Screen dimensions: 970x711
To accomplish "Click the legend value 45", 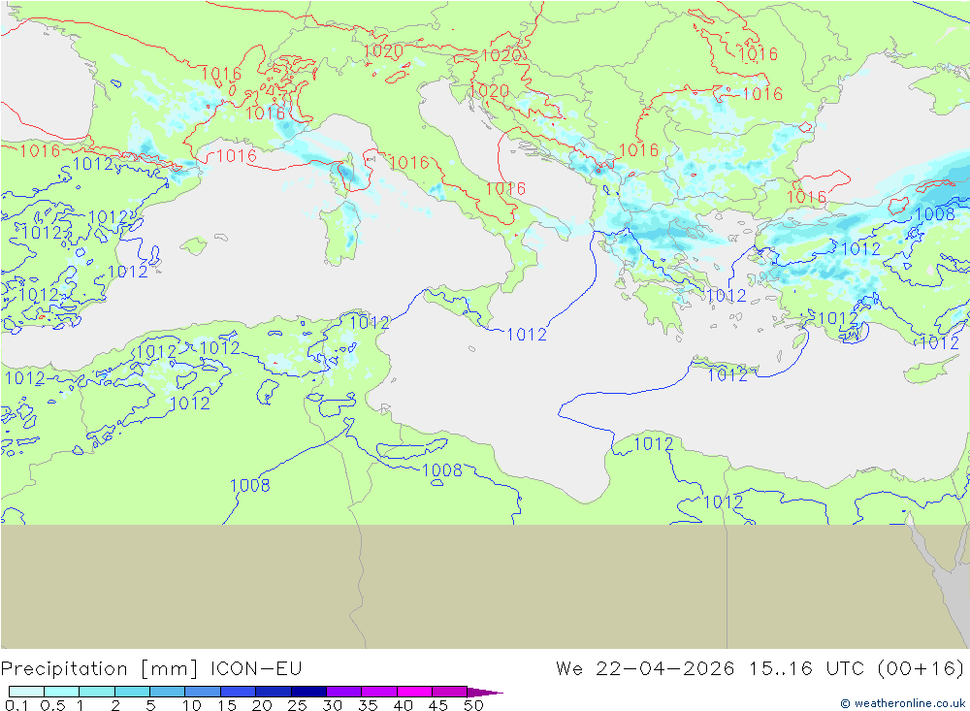I will pyautogui.click(x=438, y=705).
